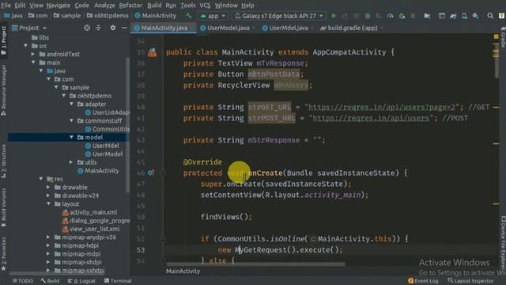Select CommonUtils class in project tree
The image size is (506, 285).
pyautogui.click(x=108, y=129)
